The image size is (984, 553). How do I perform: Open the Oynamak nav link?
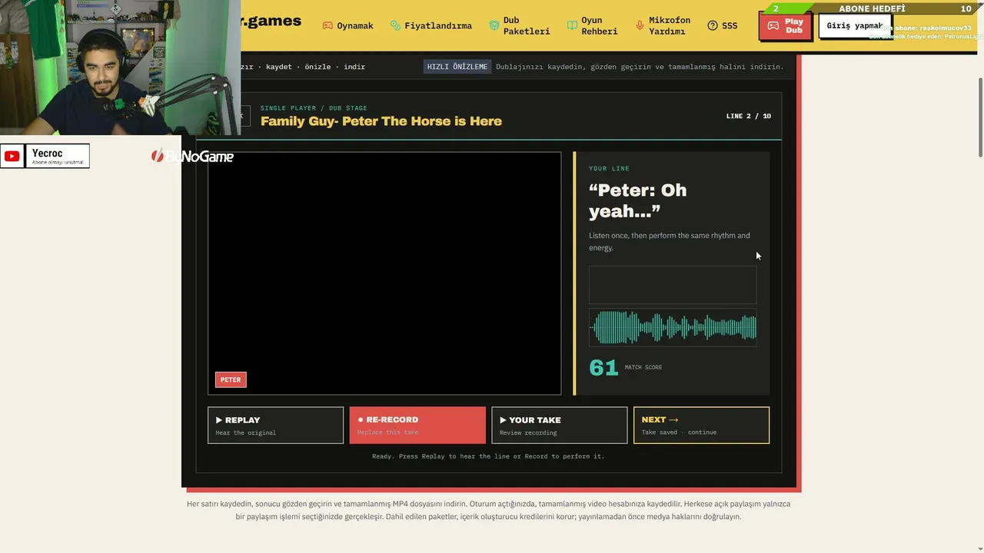347,26
